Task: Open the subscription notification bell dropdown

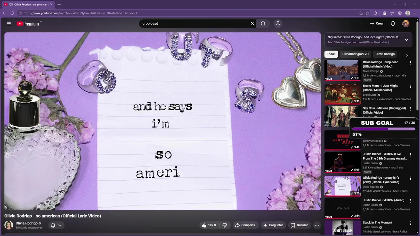Action: point(56,225)
